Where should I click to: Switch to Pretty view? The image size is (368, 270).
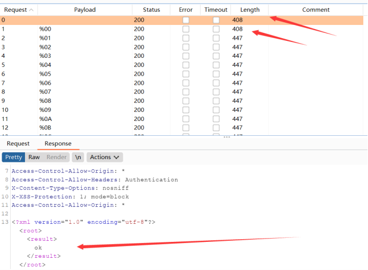click(14, 157)
